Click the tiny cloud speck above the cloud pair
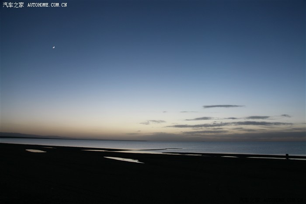The width and height of the screenshot is (306, 204). point(165,112)
